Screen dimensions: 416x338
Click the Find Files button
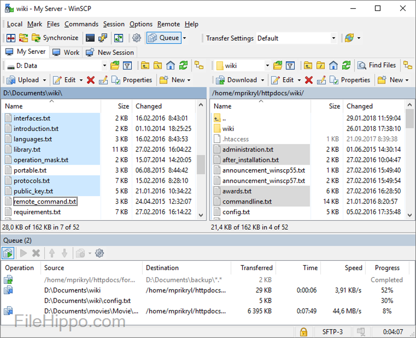click(376, 65)
